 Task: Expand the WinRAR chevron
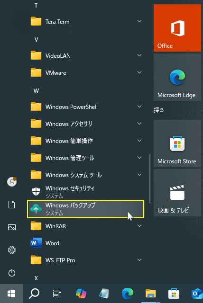[139, 226]
